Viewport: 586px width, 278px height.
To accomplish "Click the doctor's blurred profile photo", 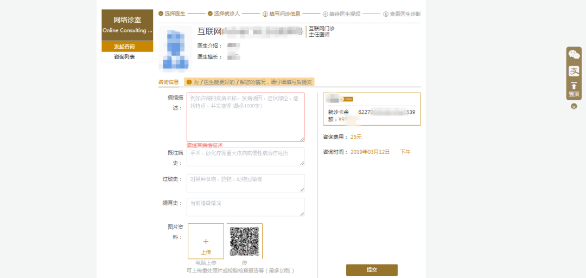I will (175, 48).
